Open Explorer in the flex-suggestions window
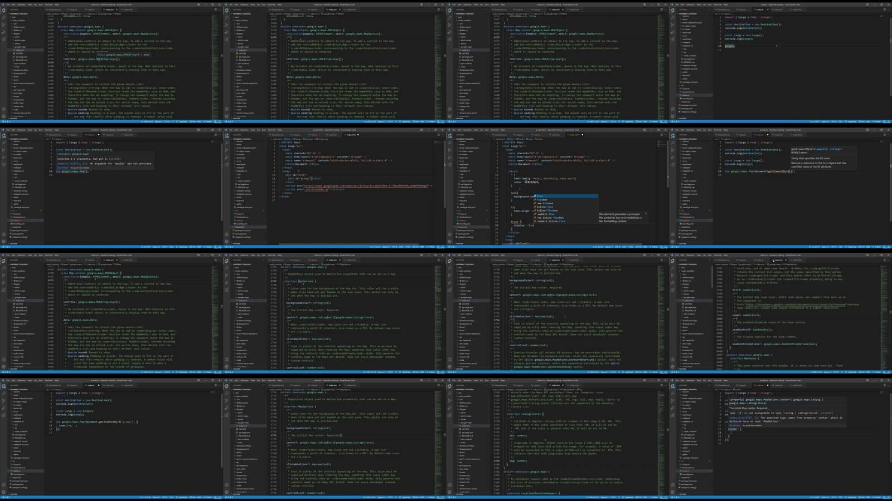 [x=449, y=136]
